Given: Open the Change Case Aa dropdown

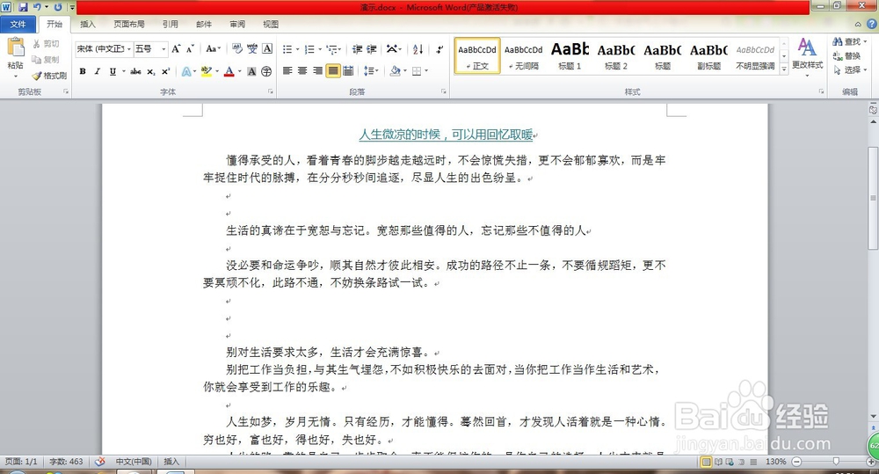Looking at the screenshot, I should [213, 48].
